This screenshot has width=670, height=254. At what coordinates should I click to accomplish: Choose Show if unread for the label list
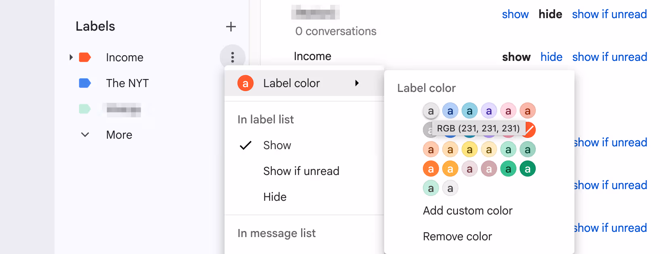[x=301, y=171]
